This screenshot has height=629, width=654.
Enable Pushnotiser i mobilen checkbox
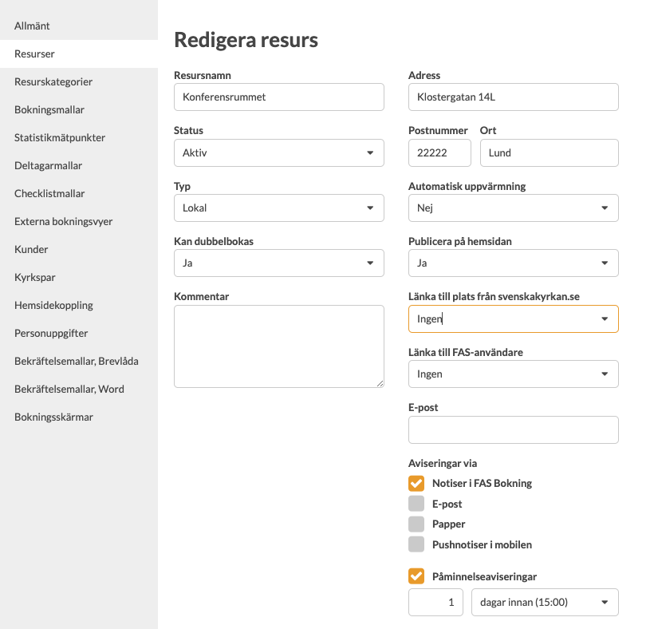coord(416,544)
